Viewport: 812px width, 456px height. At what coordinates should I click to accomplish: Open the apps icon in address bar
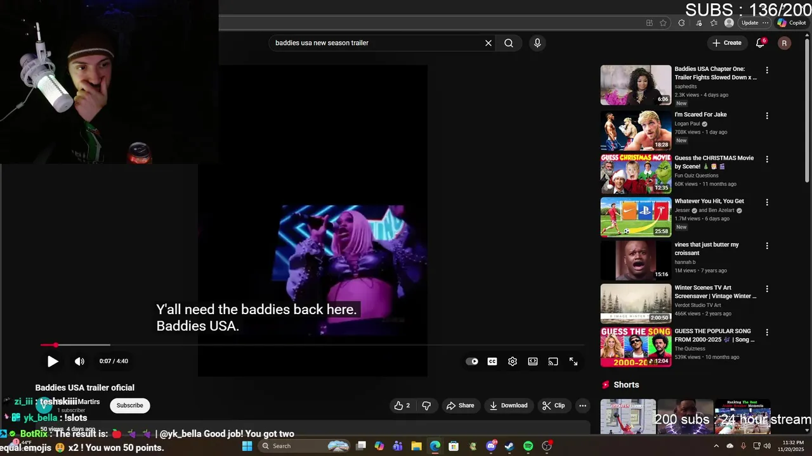650,23
